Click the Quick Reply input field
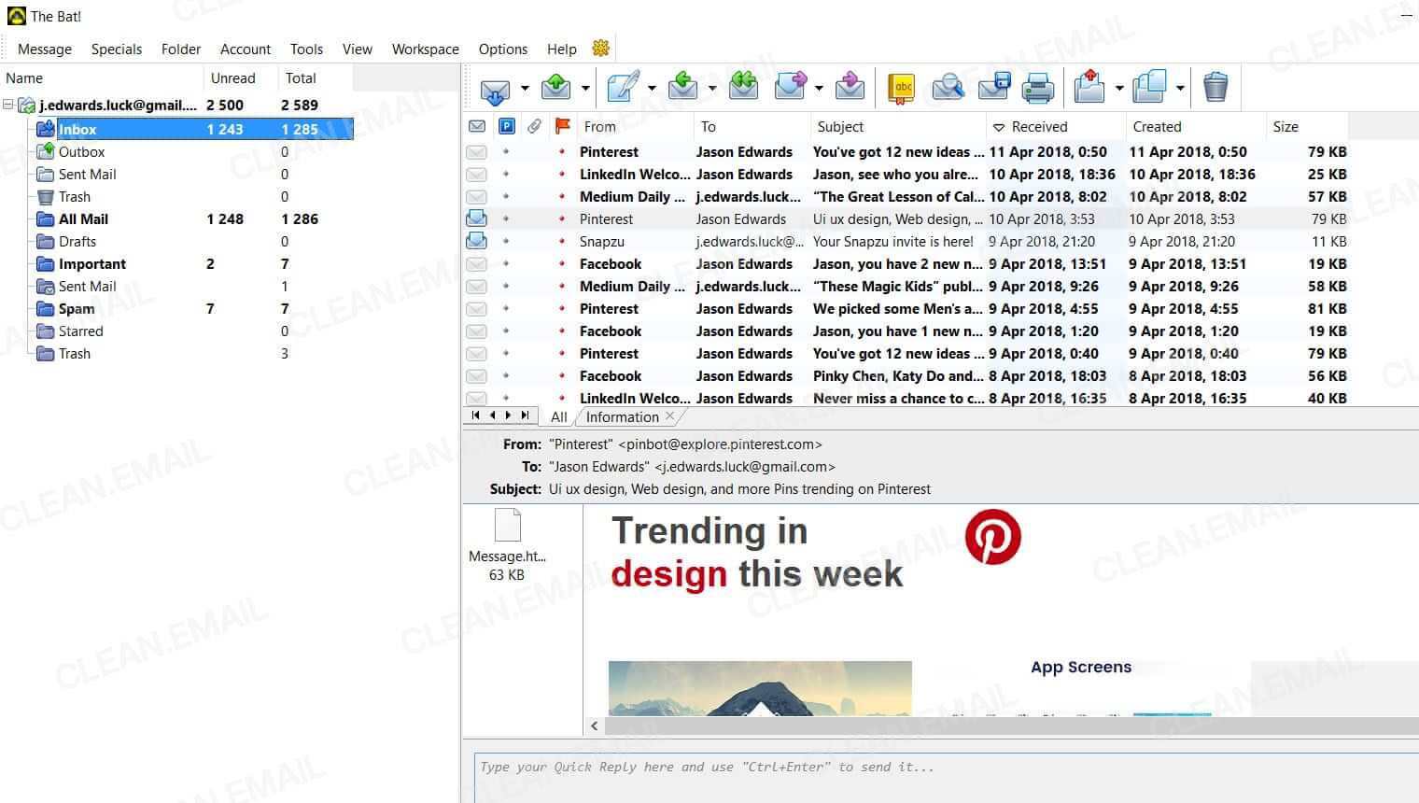 point(934,767)
